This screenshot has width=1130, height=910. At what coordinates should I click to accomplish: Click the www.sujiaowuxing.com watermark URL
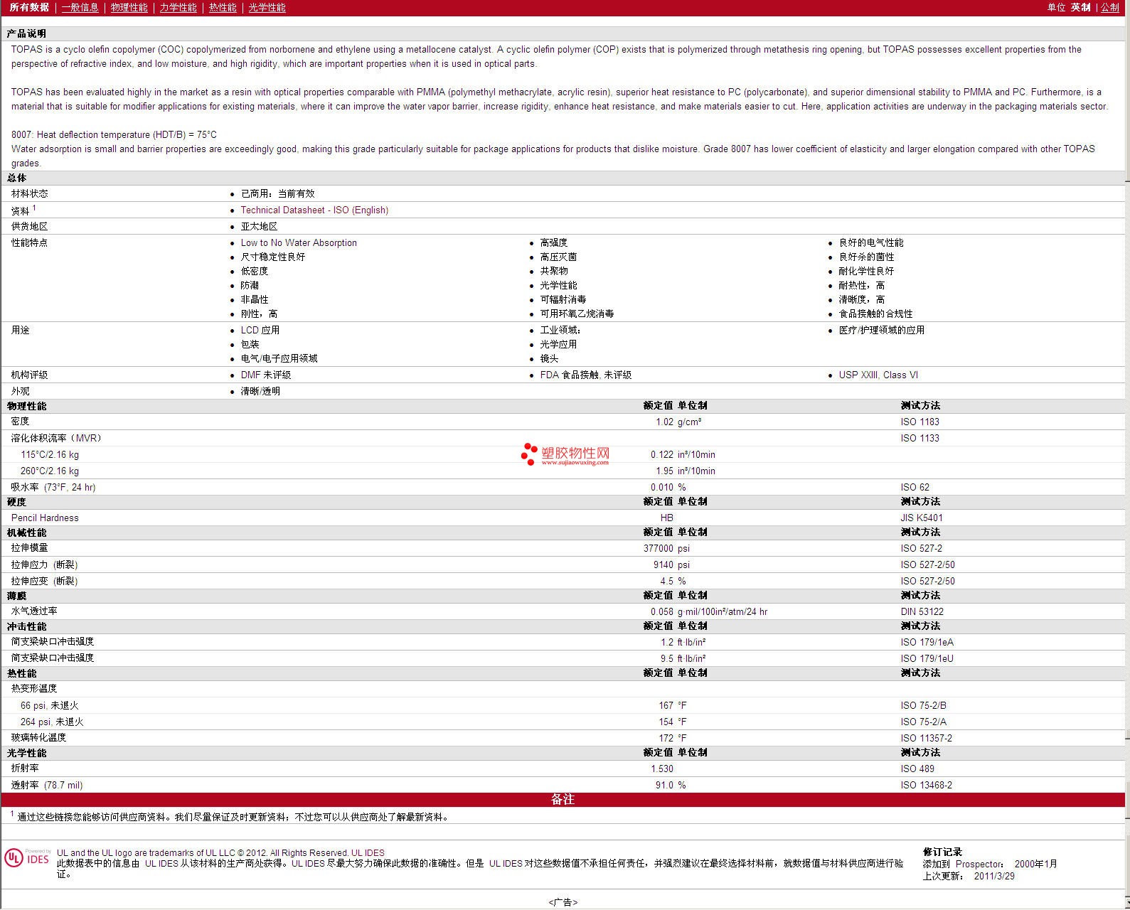tap(575, 463)
